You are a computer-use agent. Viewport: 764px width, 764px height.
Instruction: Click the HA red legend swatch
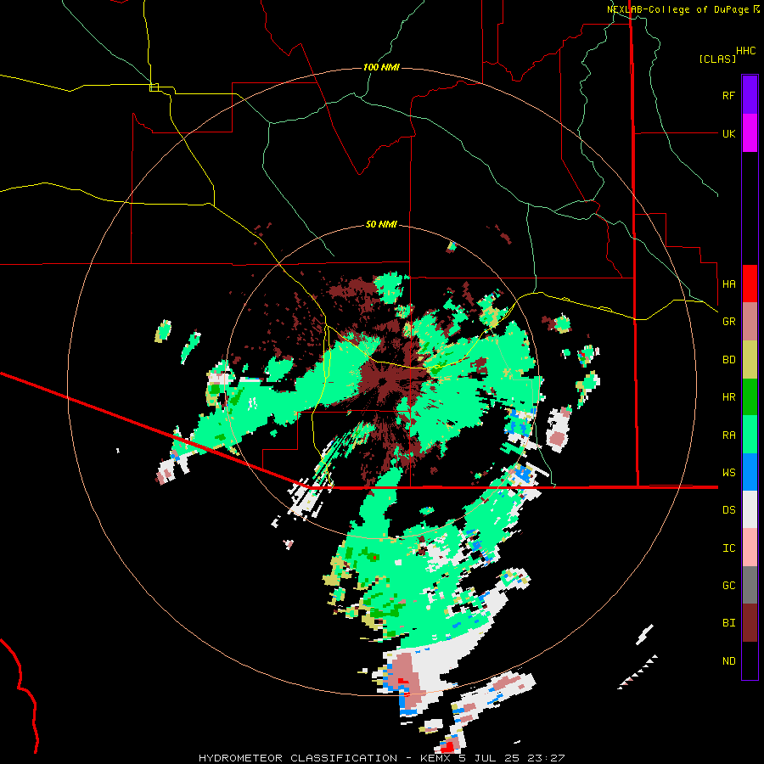750,284
